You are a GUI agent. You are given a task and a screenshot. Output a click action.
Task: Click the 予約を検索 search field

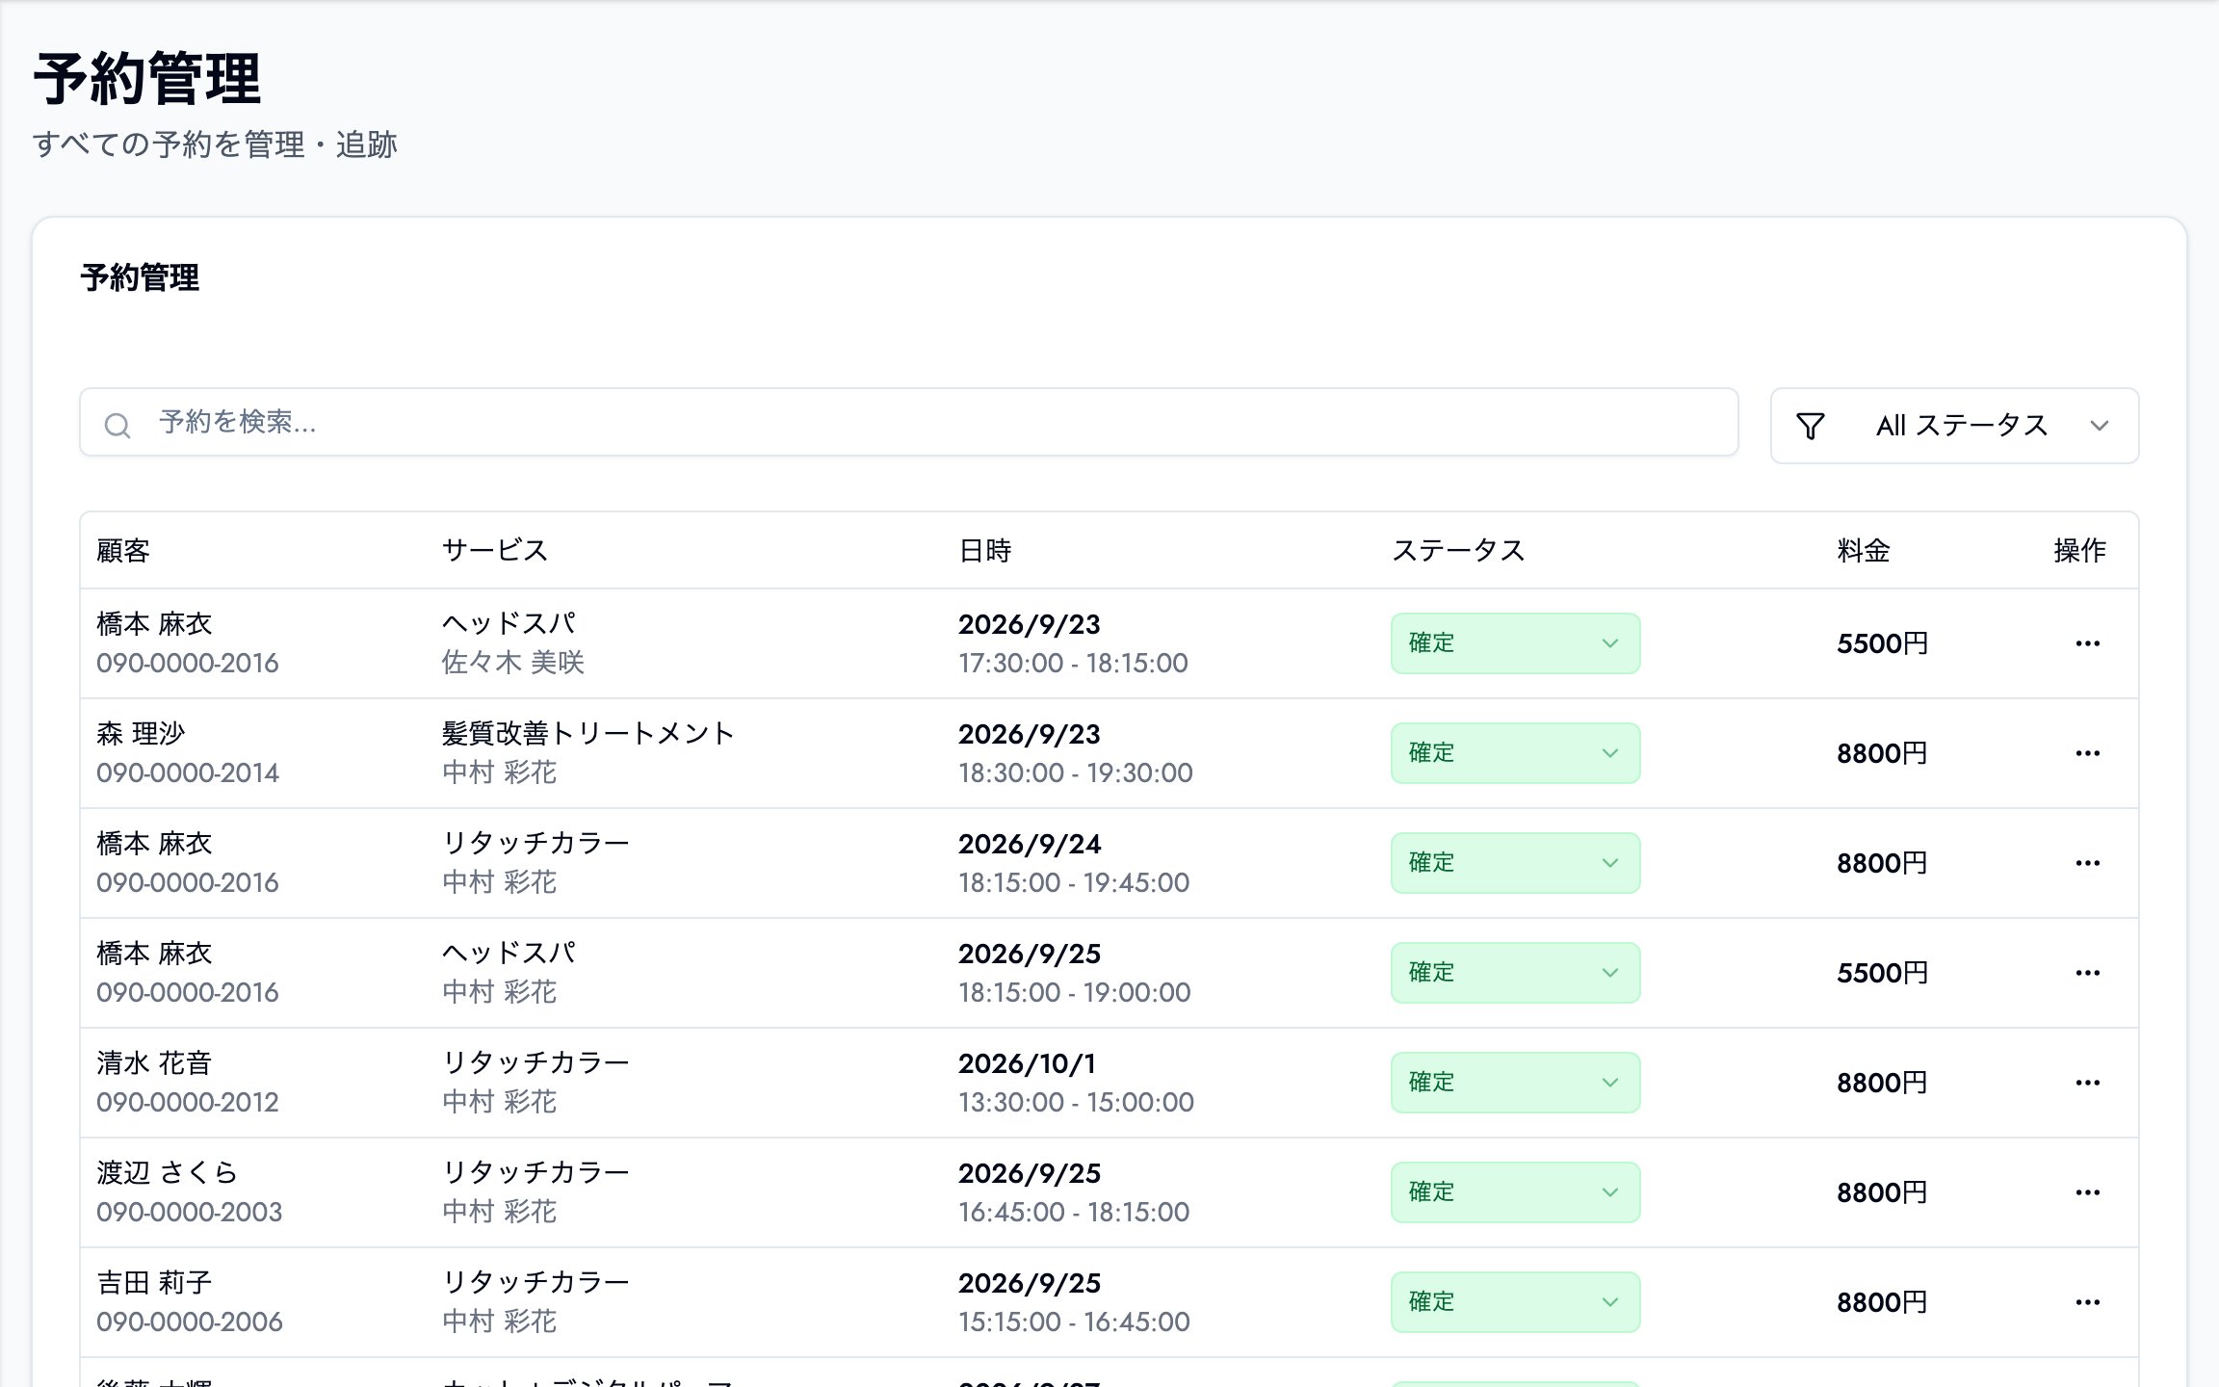point(908,422)
